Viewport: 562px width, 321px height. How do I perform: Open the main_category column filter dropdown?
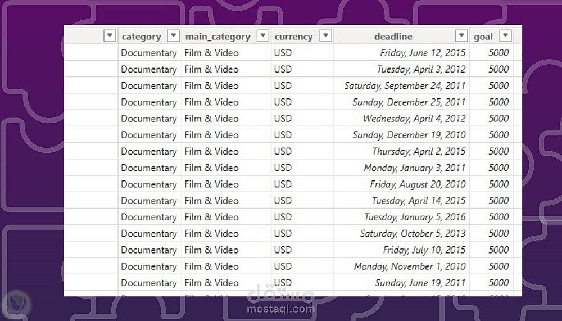[x=262, y=36]
